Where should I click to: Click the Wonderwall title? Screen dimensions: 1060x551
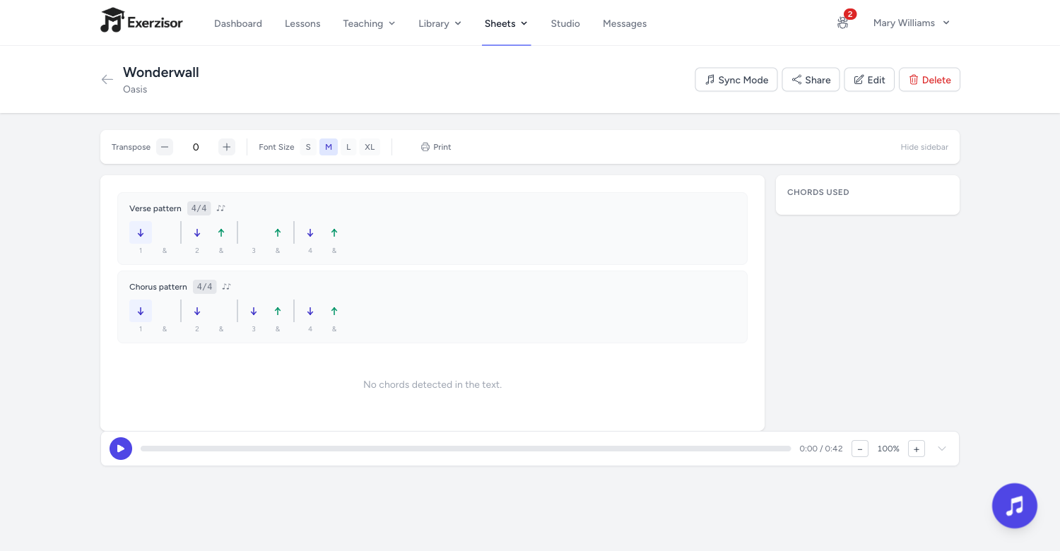tap(161, 72)
